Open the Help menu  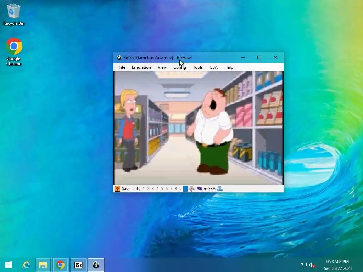229,67
